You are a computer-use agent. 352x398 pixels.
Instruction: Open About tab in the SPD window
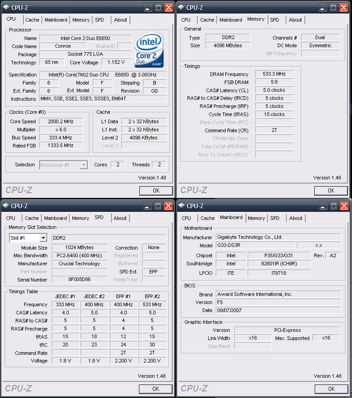(x=120, y=218)
